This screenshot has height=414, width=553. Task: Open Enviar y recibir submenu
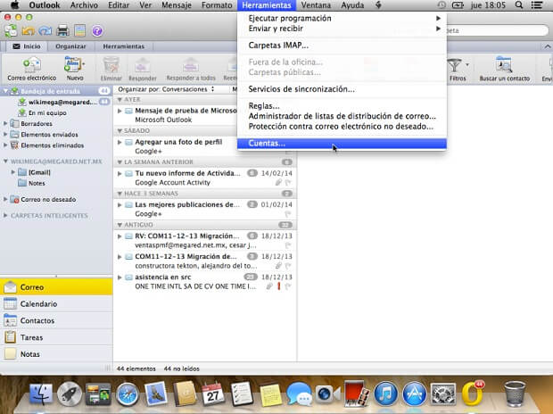[342, 29]
